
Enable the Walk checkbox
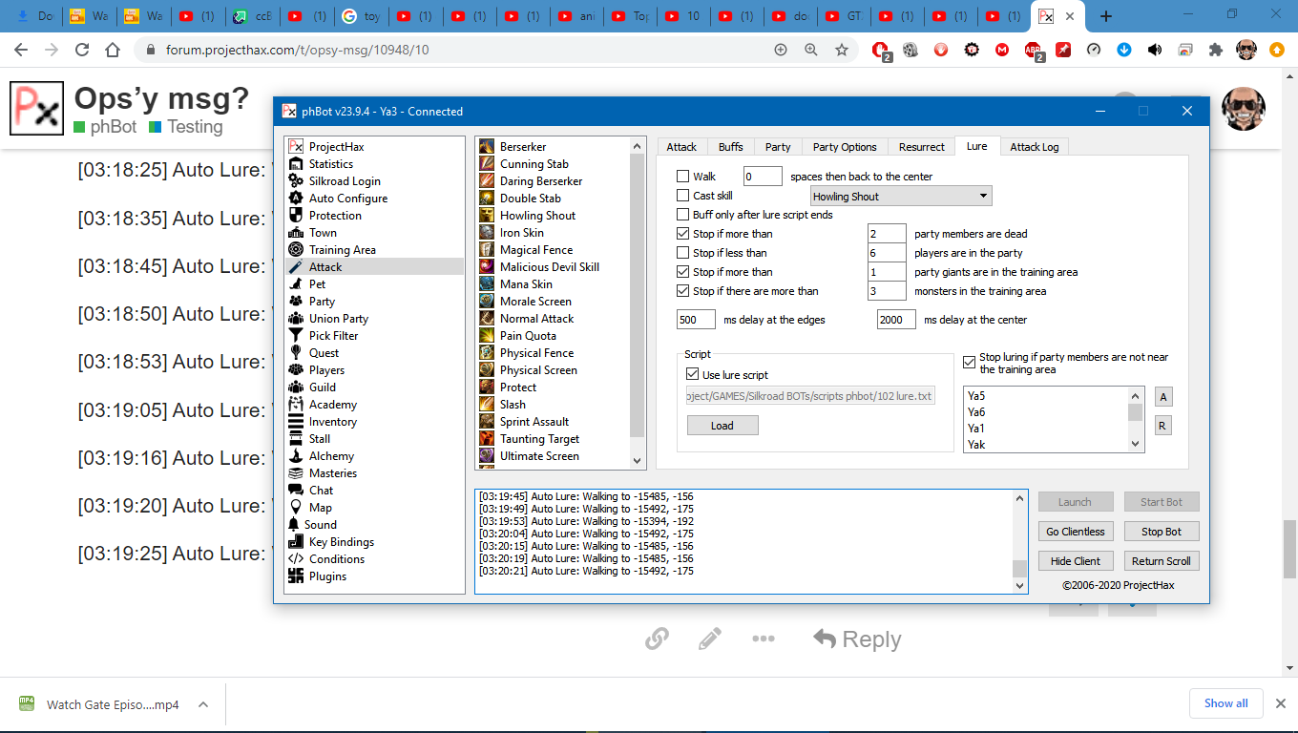(682, 177)
